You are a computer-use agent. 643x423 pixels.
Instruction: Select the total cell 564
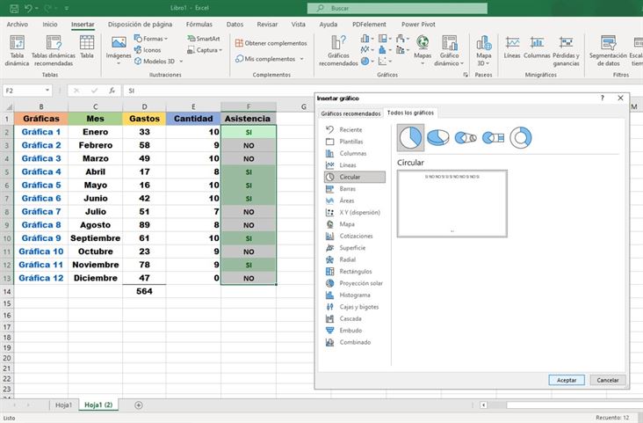point(144,291)
